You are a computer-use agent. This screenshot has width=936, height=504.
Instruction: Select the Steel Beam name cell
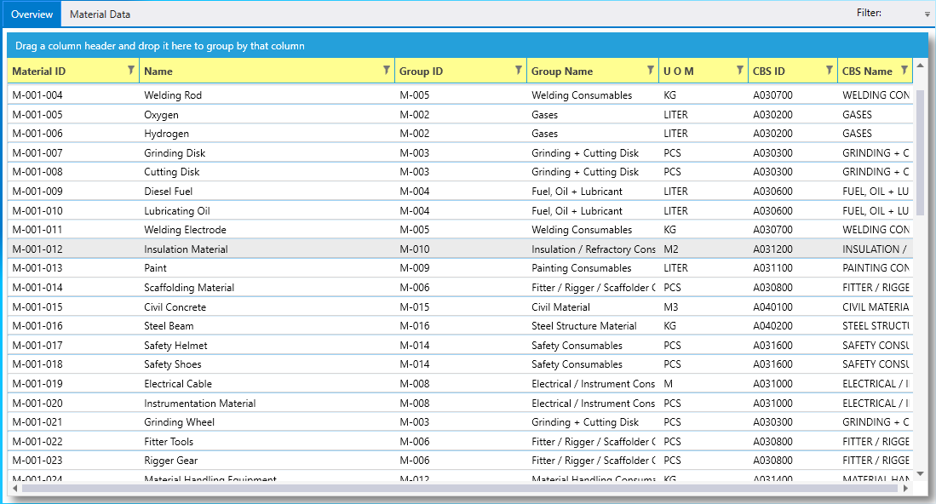coord(267,326)
